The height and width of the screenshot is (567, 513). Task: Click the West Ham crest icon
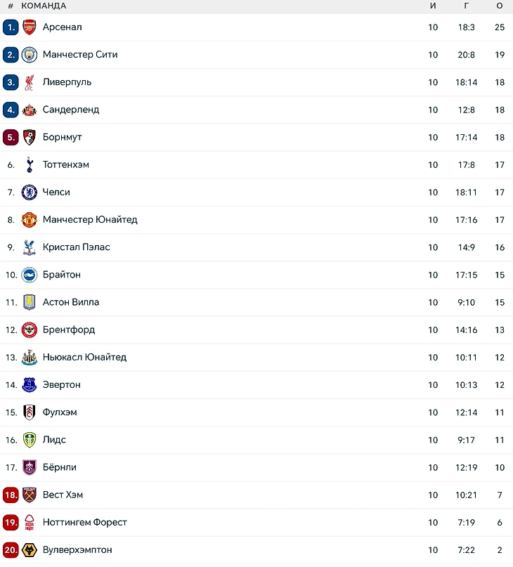[29, 495]
